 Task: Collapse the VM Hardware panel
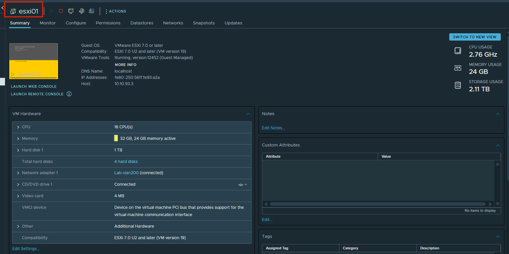point(248,114)
